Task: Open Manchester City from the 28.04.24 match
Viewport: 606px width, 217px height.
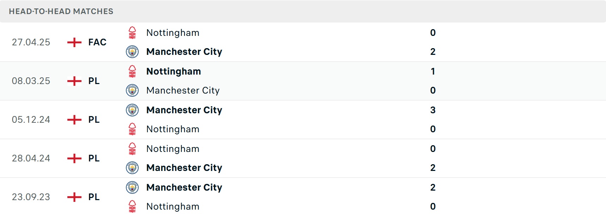Action: [x=184, y=168]
